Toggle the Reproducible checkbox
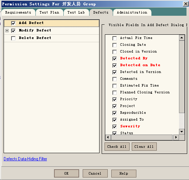 click(115, 113)
